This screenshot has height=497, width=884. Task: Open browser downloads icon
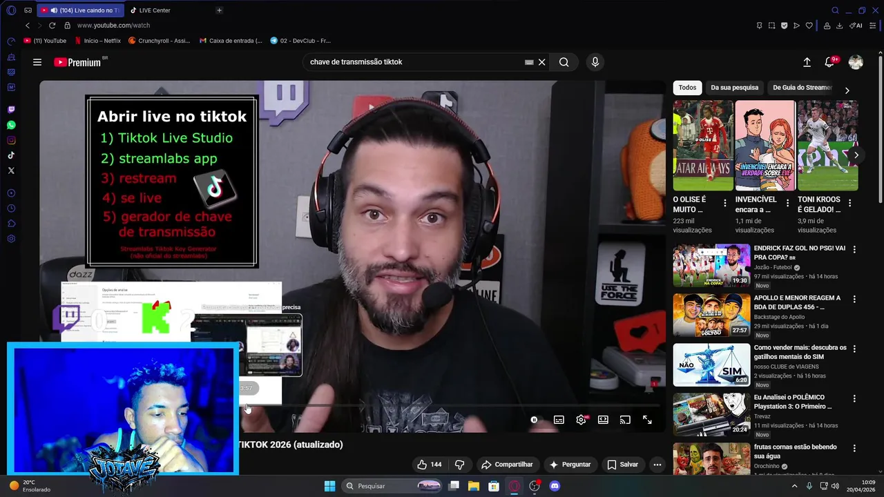point(839,26)
